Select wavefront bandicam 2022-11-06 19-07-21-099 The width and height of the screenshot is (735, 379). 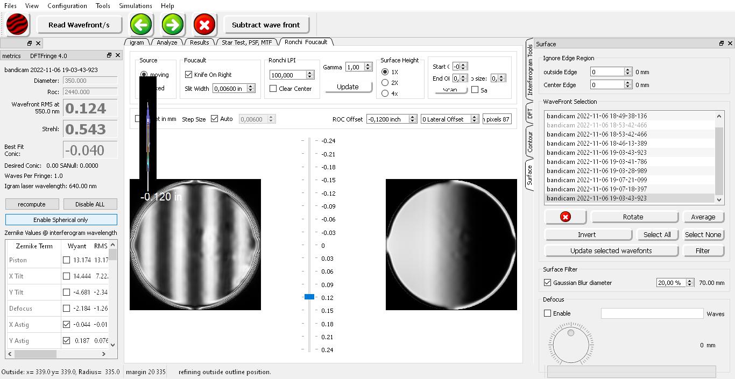[x=597, y=180]
